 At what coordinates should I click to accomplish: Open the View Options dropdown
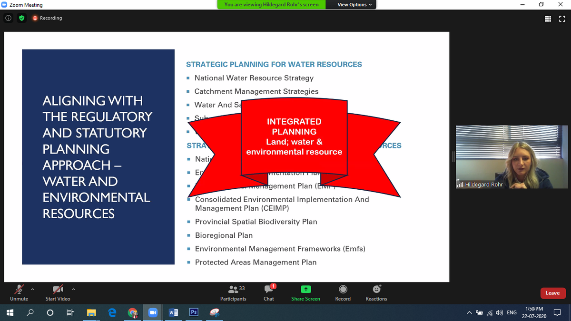(x=355, y=5)
